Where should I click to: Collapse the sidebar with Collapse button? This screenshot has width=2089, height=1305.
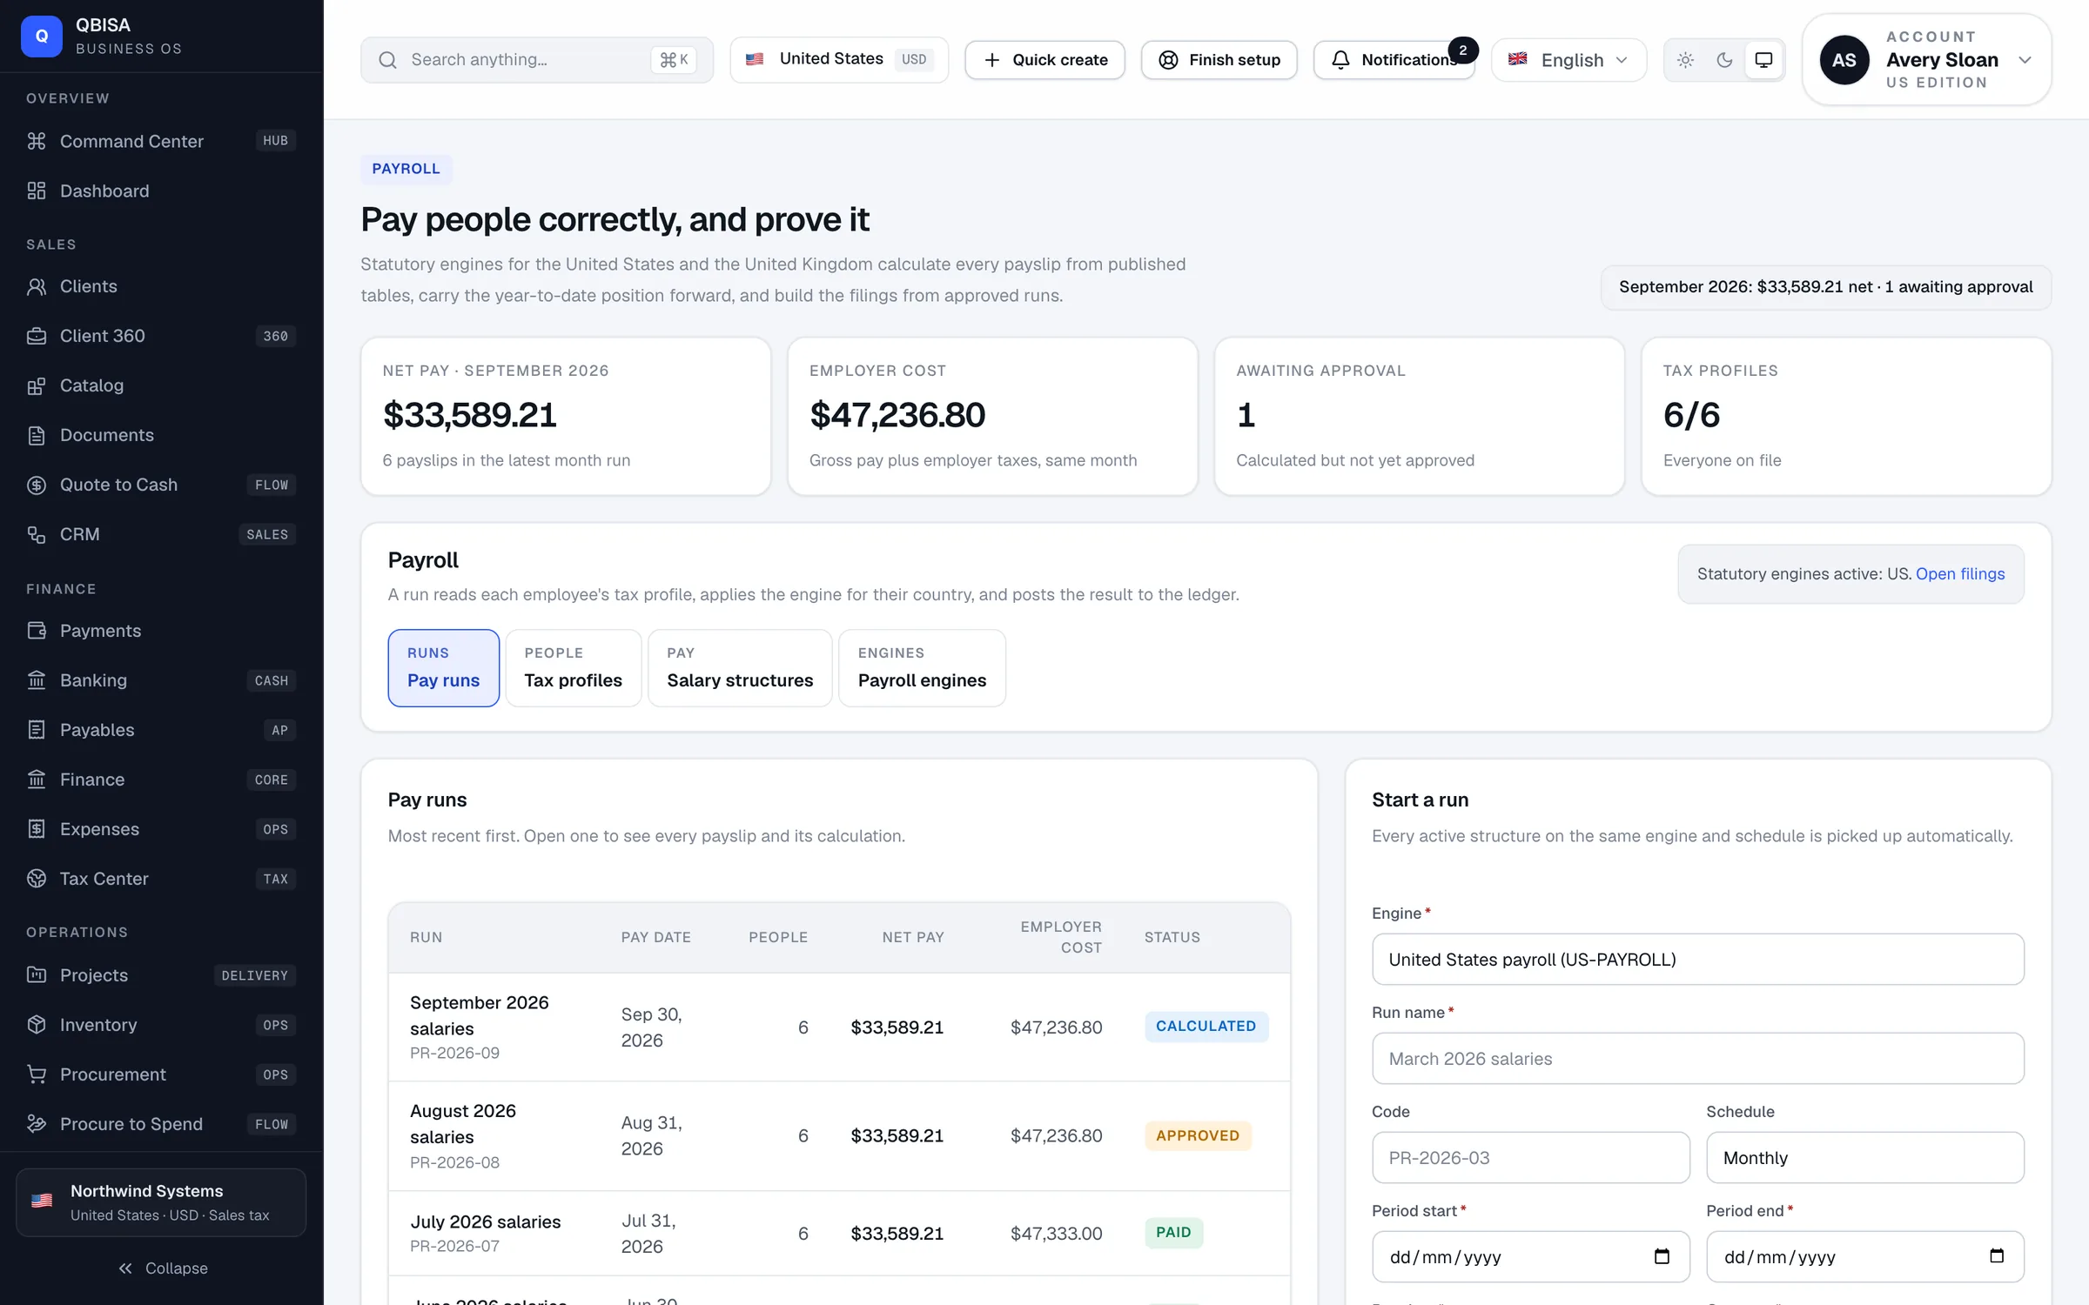click(162, 1268)
